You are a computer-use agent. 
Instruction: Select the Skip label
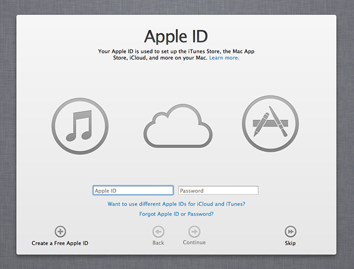[290, 243]
